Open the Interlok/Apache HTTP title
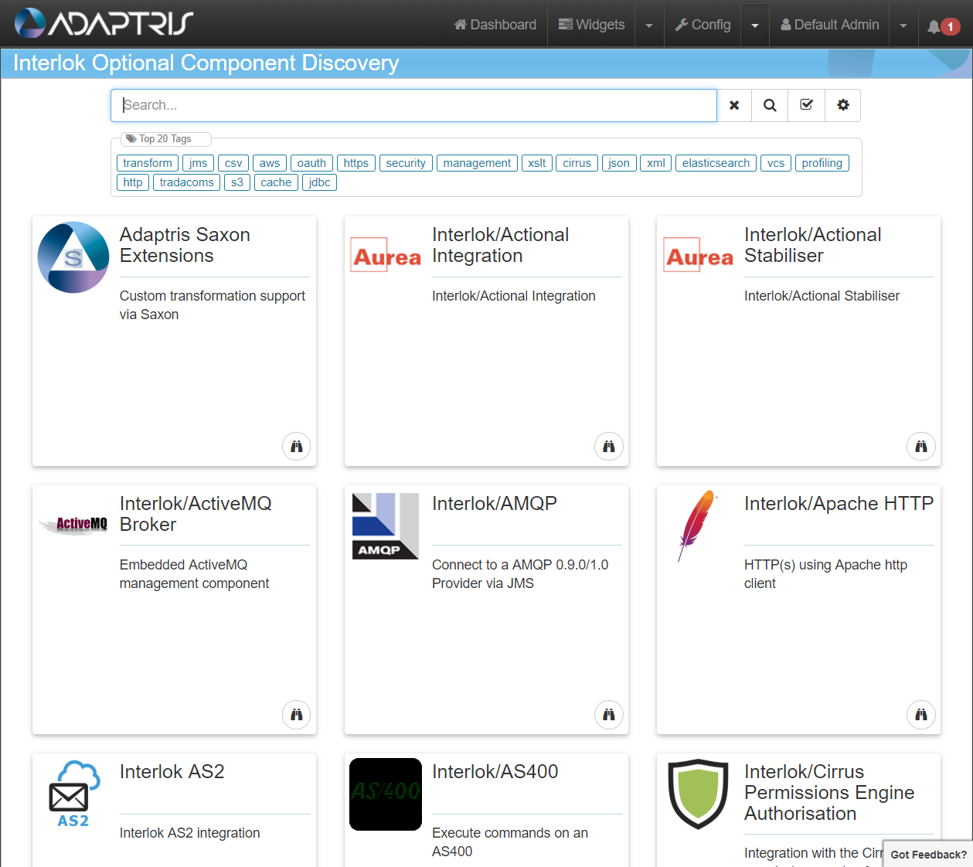The height and width of the screenshot is (867, 973). coord(839,504)
